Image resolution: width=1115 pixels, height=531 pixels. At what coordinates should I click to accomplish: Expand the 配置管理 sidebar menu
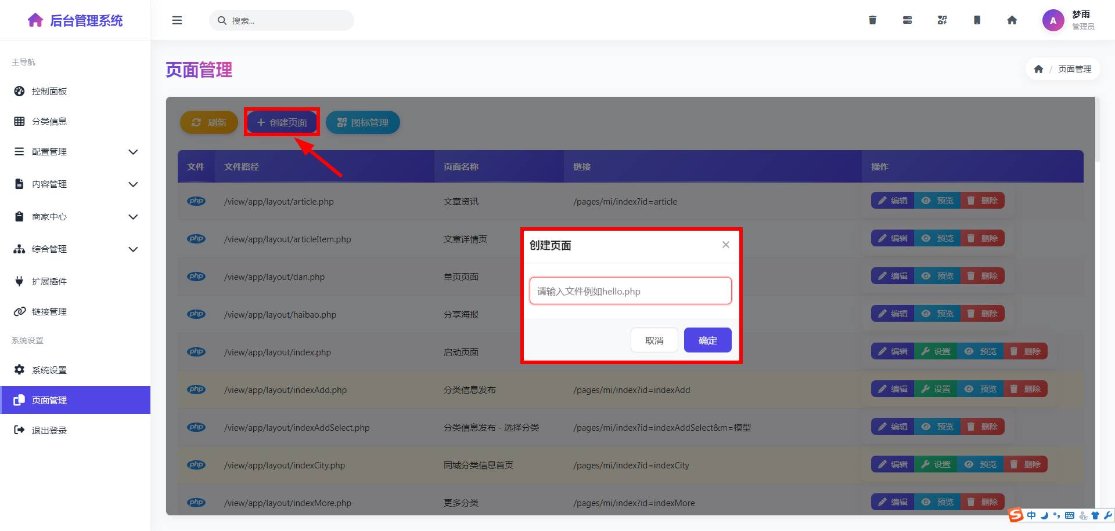tap(75, 152)
